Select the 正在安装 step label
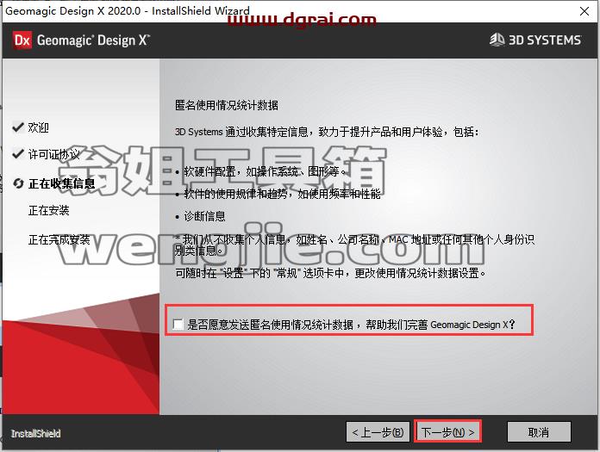600x452 pixels. pyautogui.click(x=48, y=210)
